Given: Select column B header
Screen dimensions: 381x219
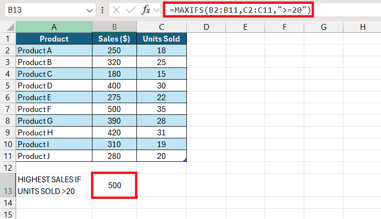Looking at the screenshot, I should [x=114, y=27].
